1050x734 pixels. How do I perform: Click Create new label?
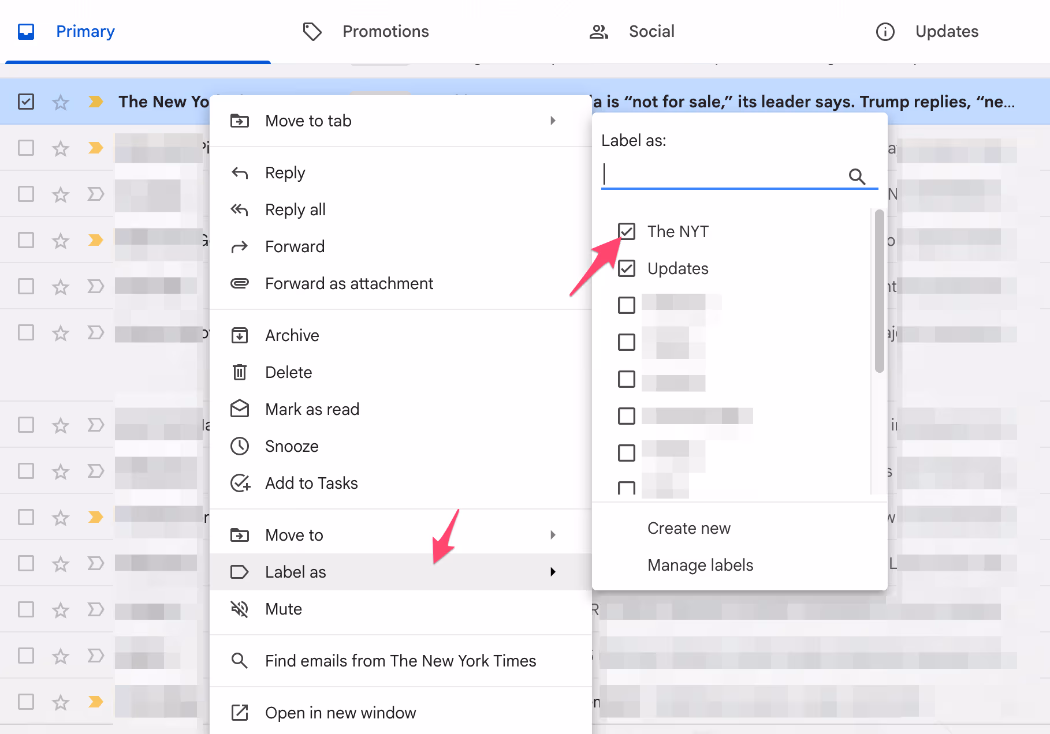point(688,527)
